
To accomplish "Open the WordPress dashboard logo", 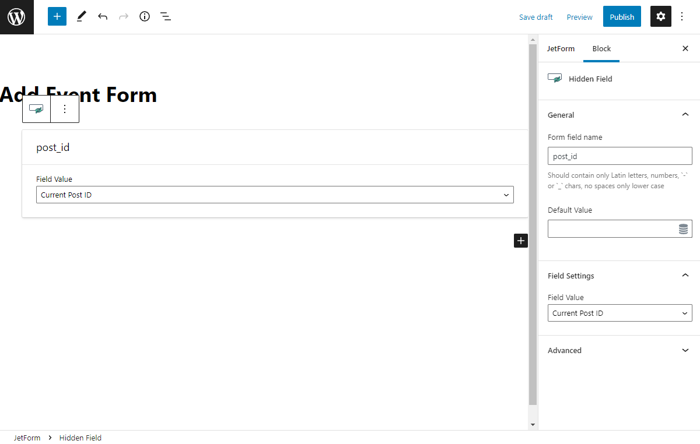I will point(16,16).
